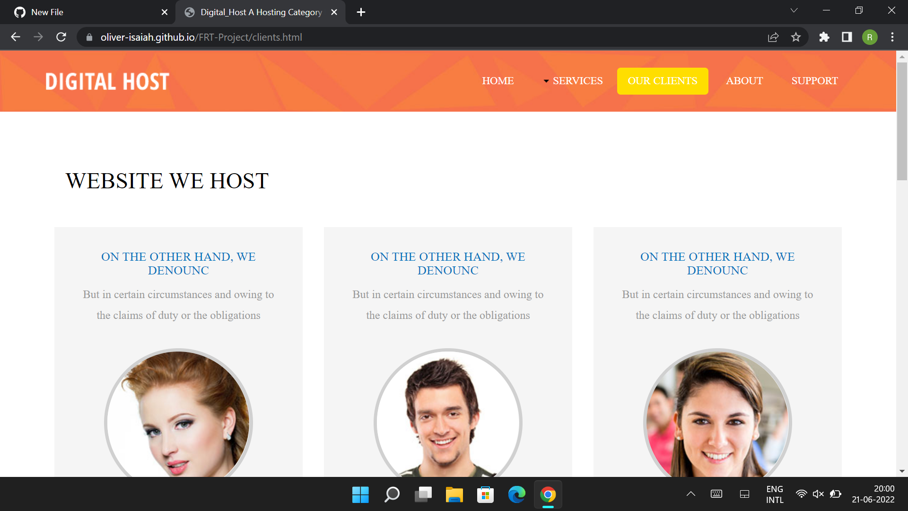Click the site security padlock icon

pos(89,37)
